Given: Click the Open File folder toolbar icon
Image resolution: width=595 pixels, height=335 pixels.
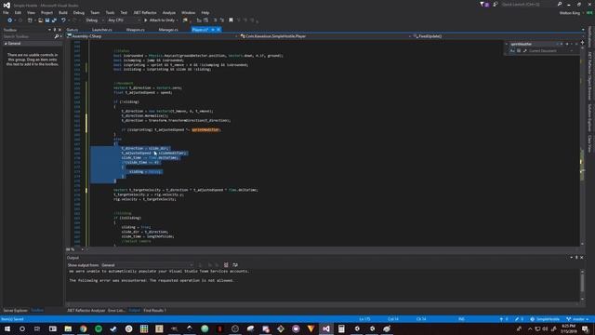Looking at the screenshot, I should point(40,20).
